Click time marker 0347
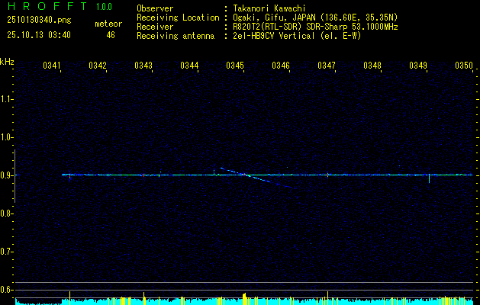The width and height of the screenshot is (480, 305). point(327,65)
